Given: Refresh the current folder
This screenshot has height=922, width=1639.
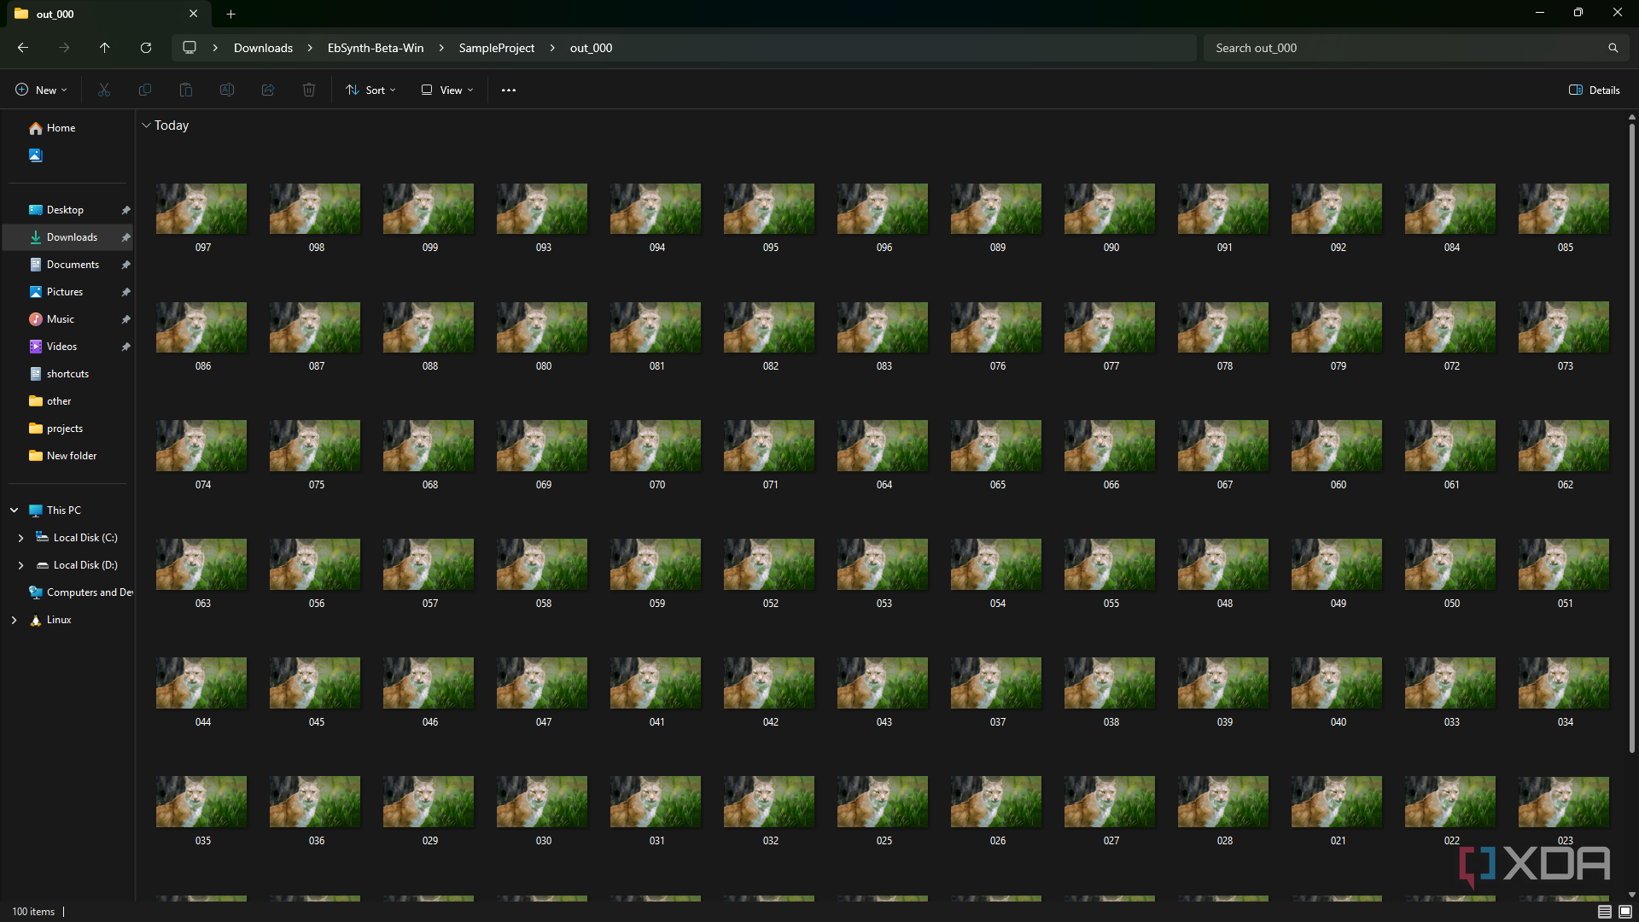Looking at the screenshot, I should tap(146, 48).
